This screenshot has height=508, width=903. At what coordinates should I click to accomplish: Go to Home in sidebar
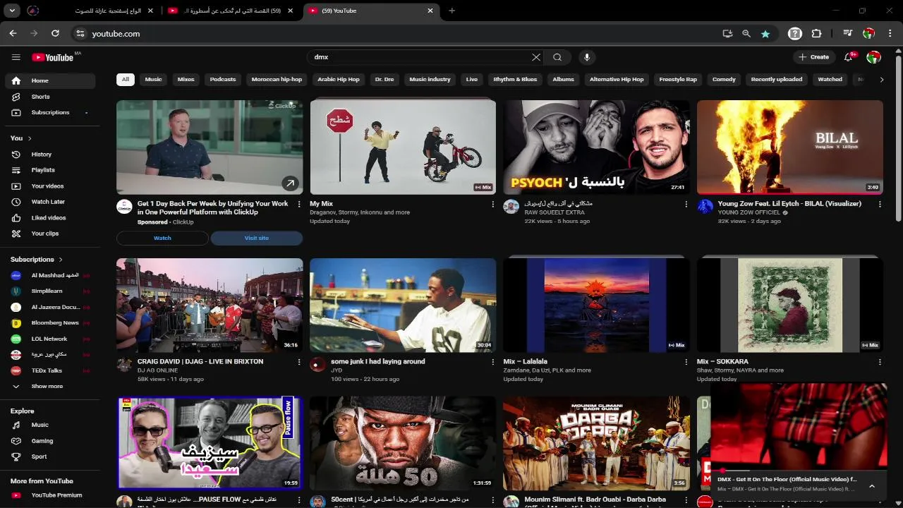tap(49, 80)
